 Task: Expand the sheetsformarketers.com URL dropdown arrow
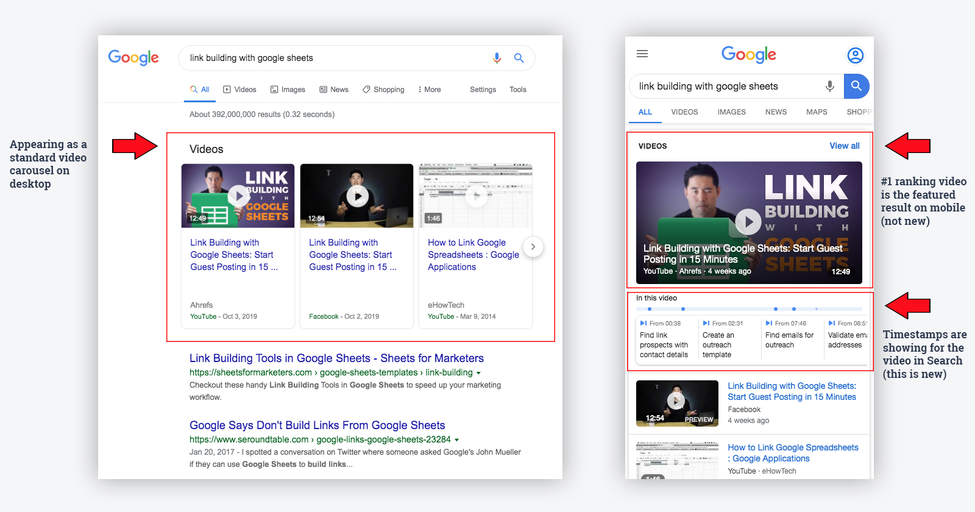tap(478, 373)
